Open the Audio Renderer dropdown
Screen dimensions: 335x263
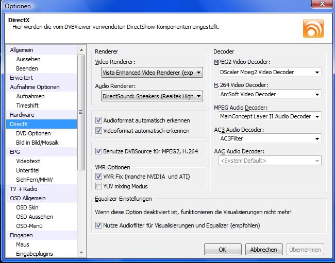tap(152, 96)
